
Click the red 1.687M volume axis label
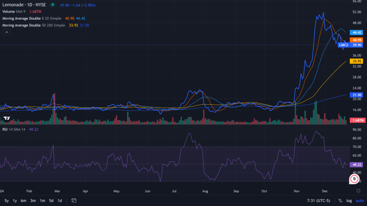tap(358, 121)
